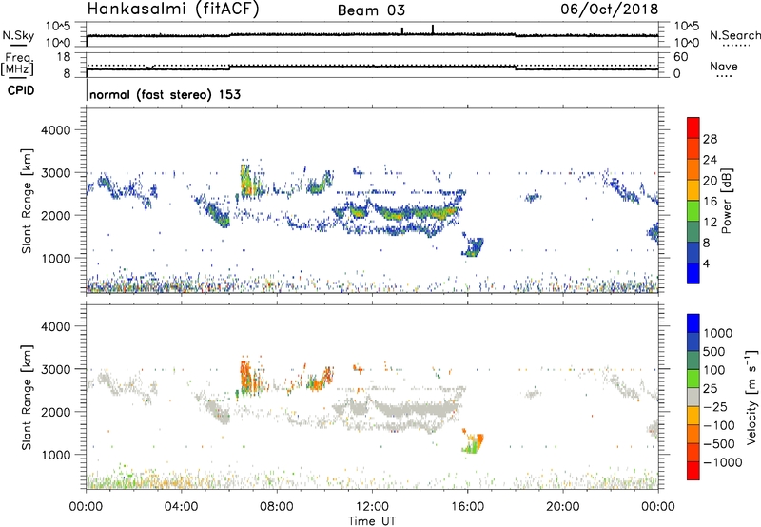
Task: Click the Velocity [m s-1] colorbar label
Action: point(751,397)
